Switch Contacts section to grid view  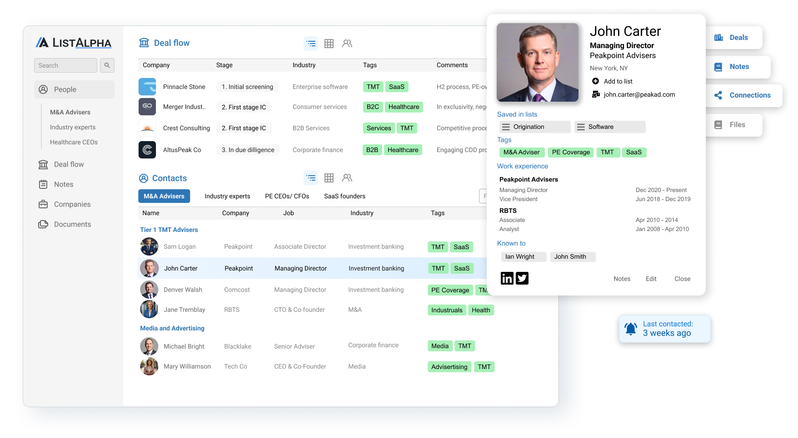click(329, 178)
